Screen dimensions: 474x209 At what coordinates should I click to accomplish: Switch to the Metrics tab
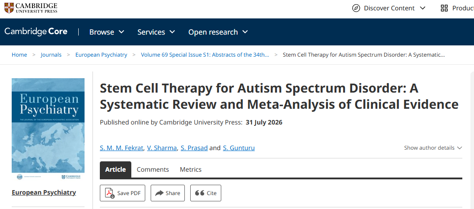pos(190,169)
